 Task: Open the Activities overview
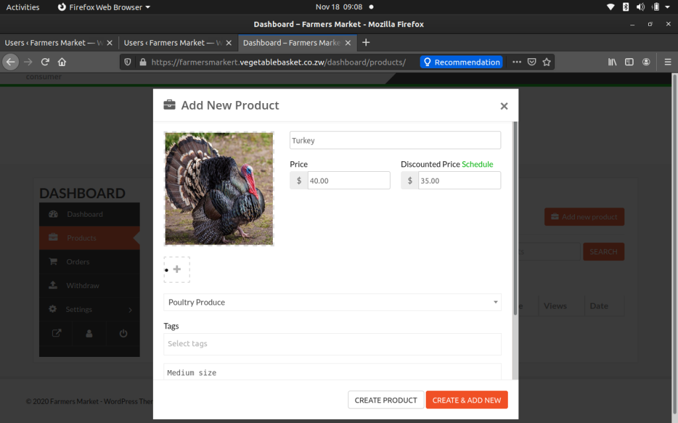tap(23, 7)
